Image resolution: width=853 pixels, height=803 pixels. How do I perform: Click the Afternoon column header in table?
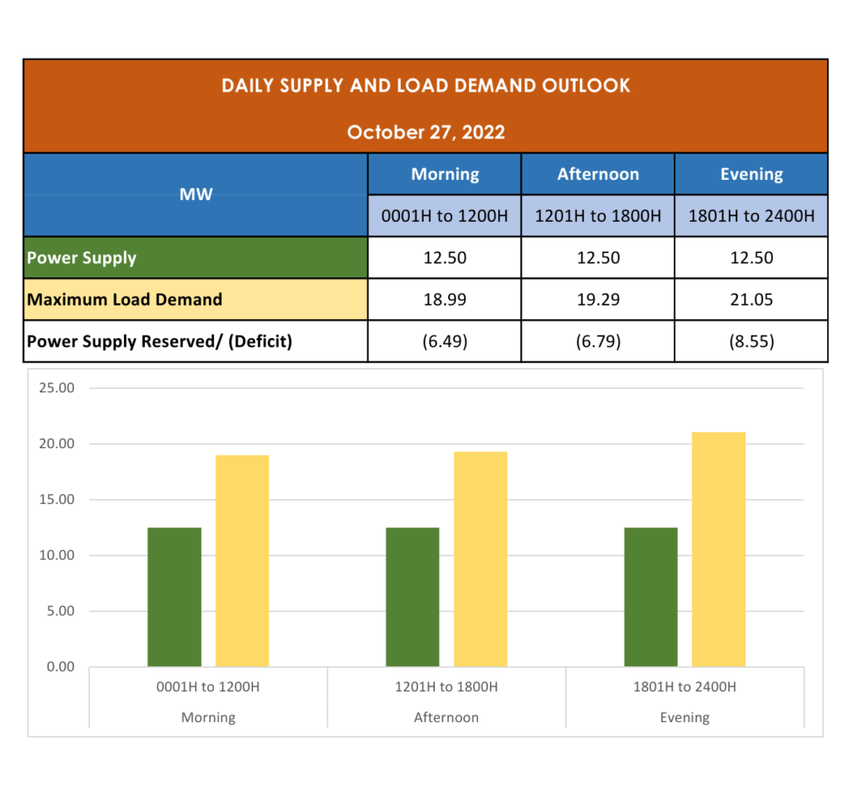597,174
